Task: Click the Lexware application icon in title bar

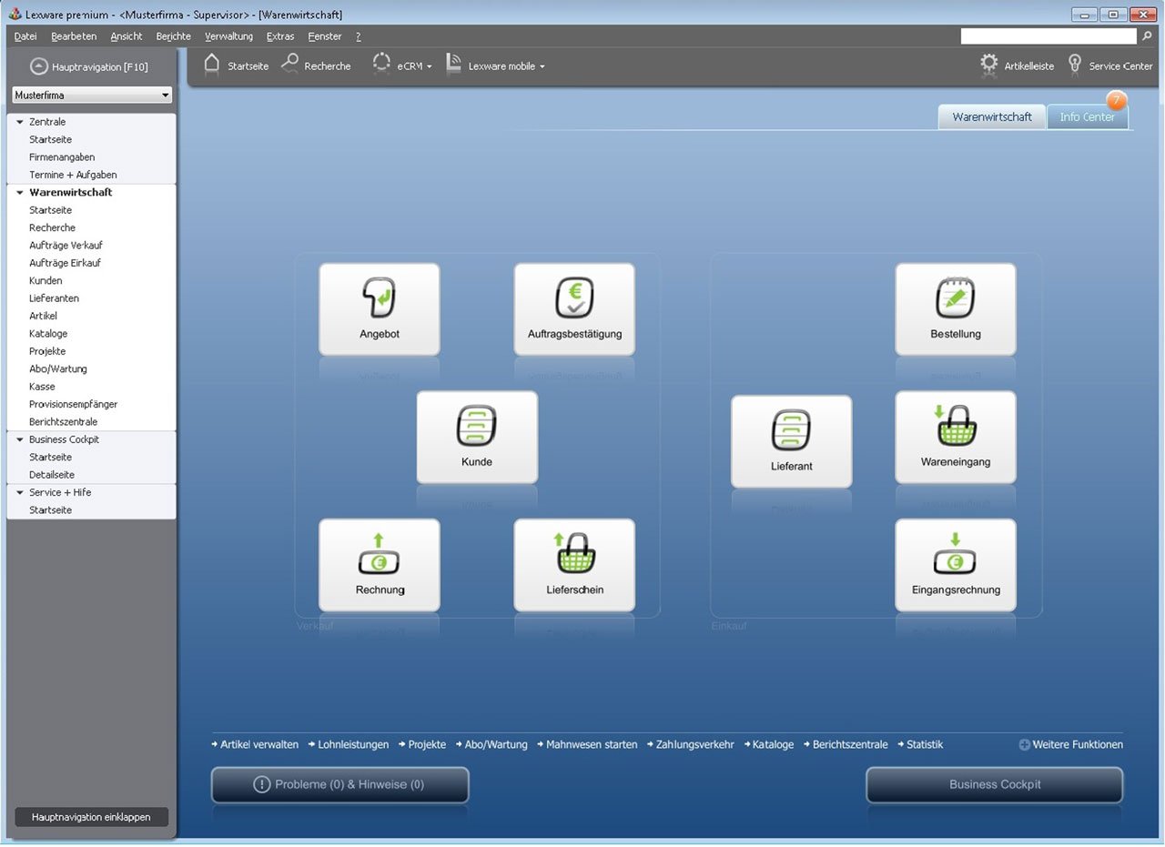Action: point(14,15)
